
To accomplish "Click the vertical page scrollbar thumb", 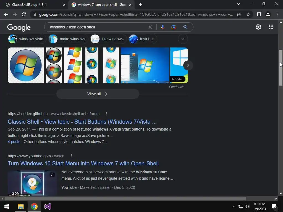I will click(x=281, y=67).
